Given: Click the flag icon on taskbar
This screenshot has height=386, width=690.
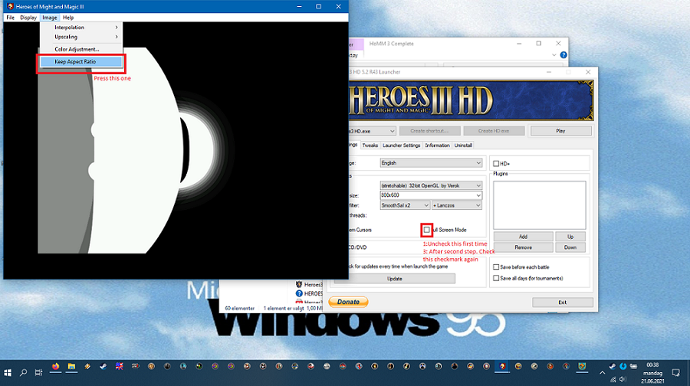Looking at the screenshot, I should [120, 366].
